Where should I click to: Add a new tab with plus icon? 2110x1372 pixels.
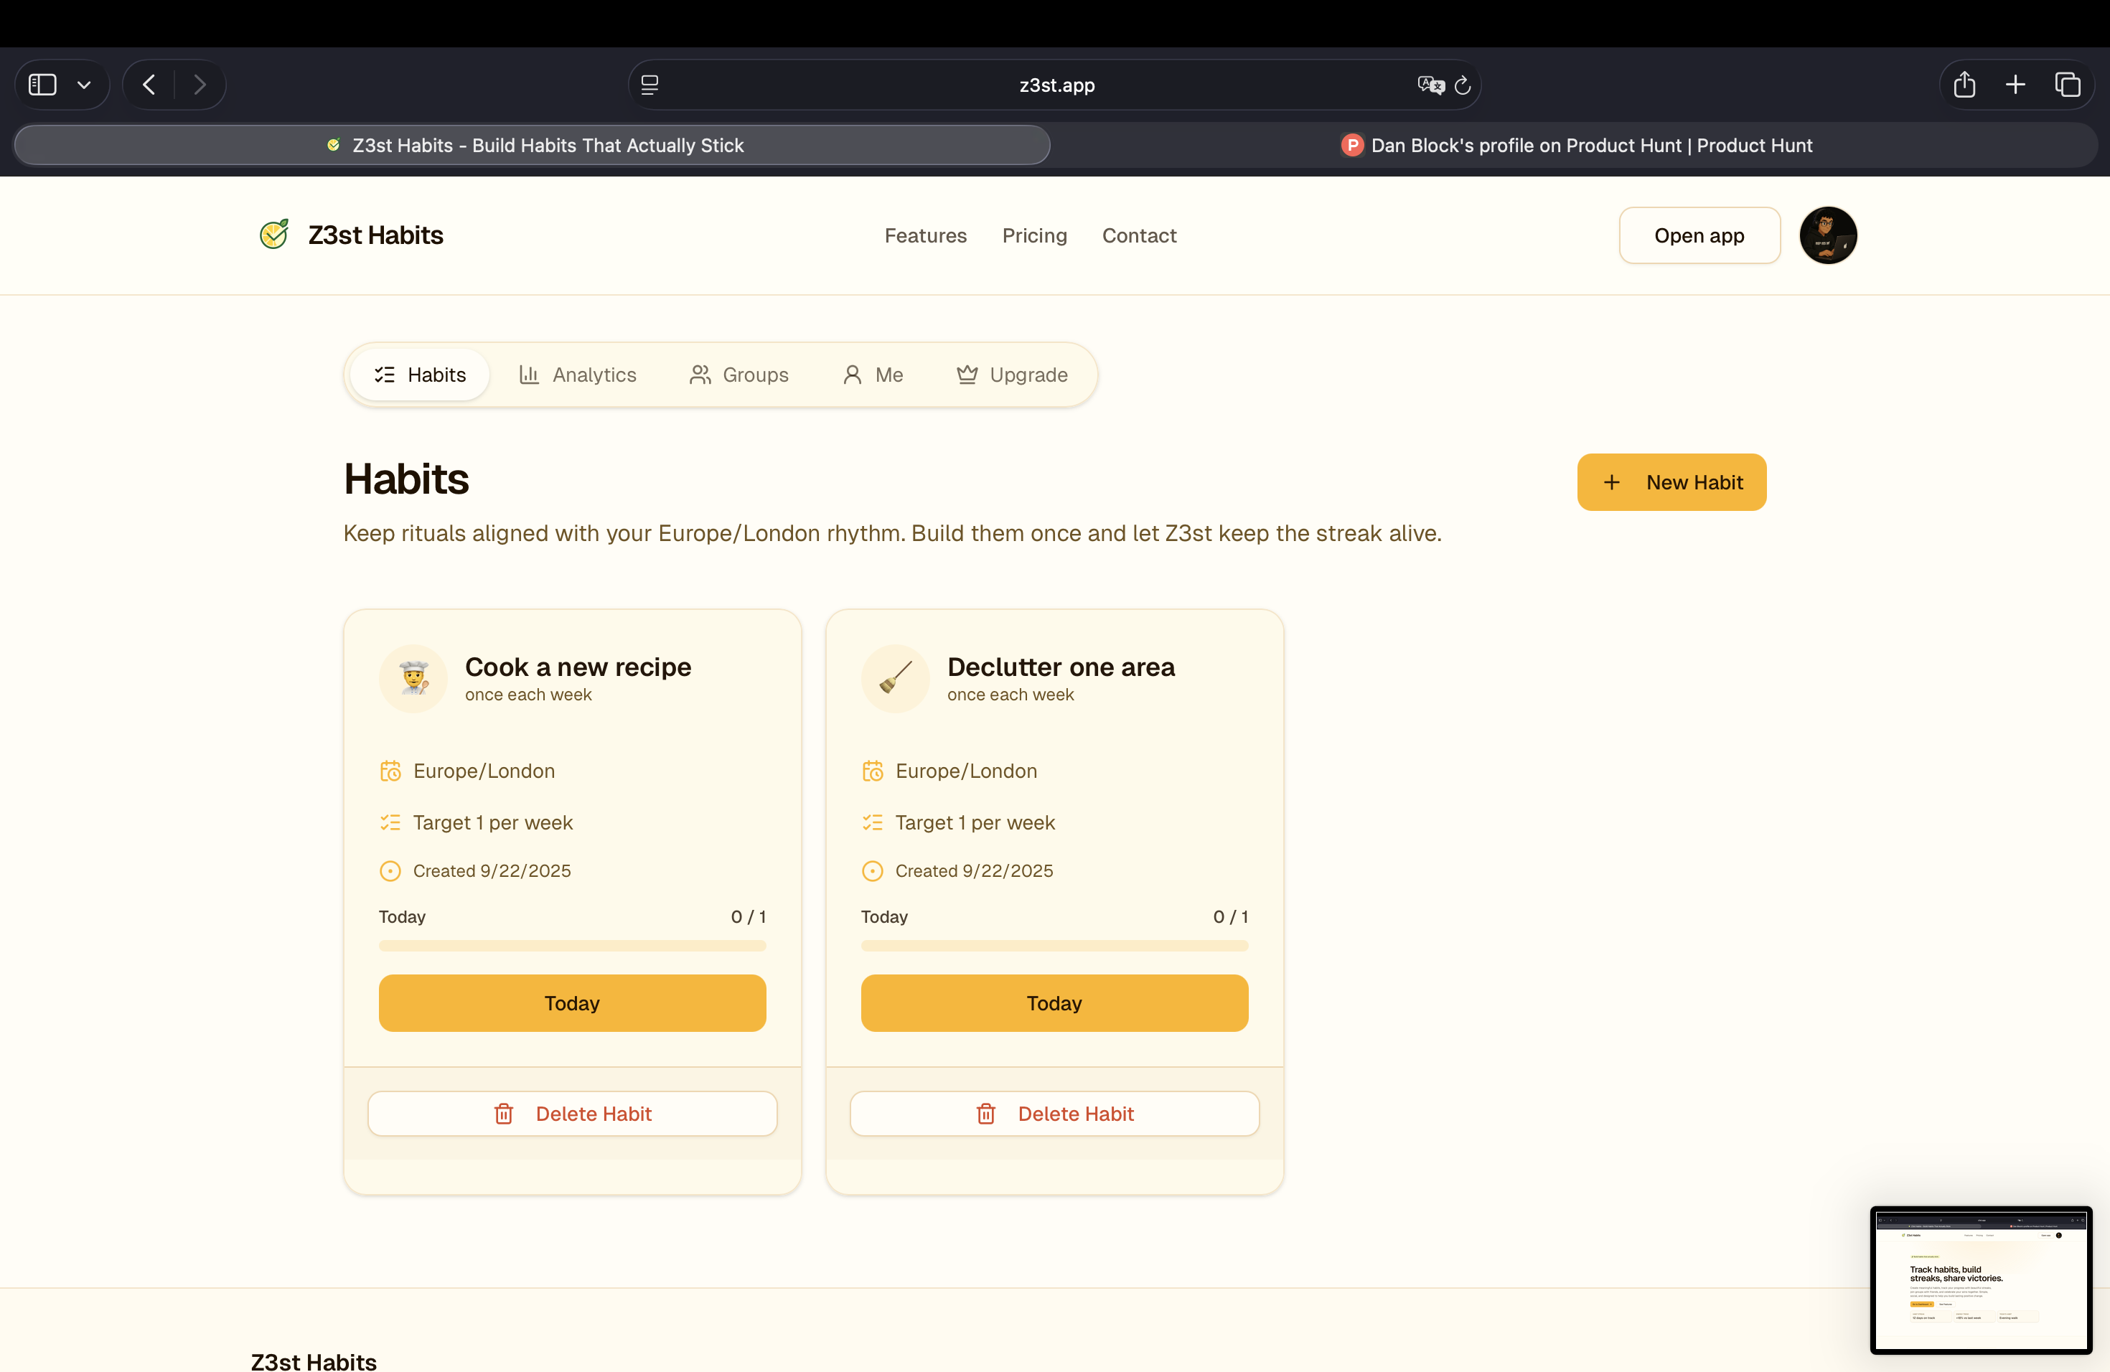2015,85
